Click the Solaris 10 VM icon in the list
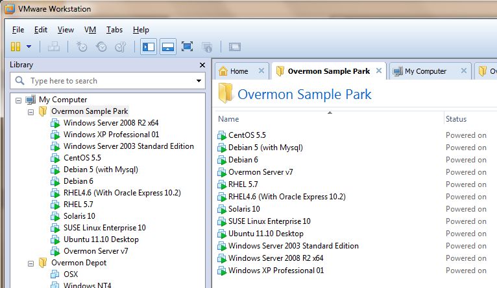497x288 pixels. (x=222, y=209)
